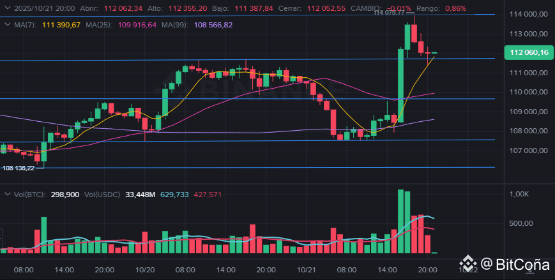
Task: Click the 114 000,00 price axis label
Action: 528,15
